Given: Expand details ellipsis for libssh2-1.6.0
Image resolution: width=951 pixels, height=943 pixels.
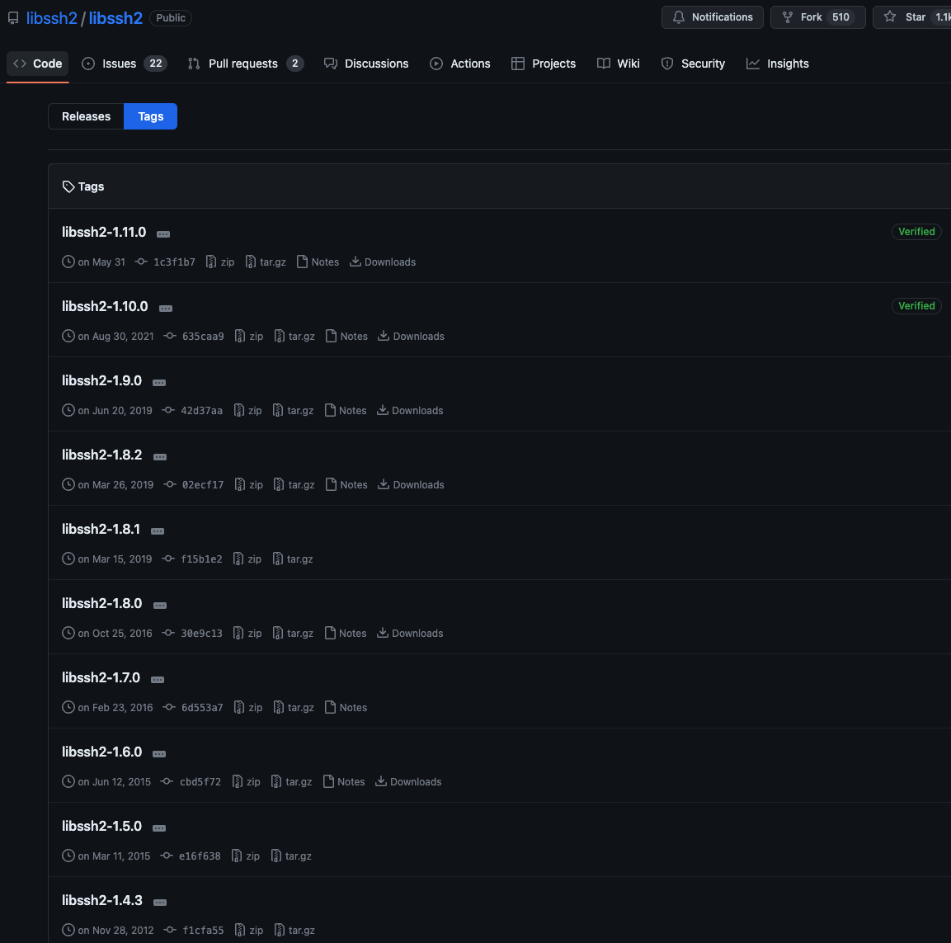Looking at the screenshot, I should pos(159,754).
